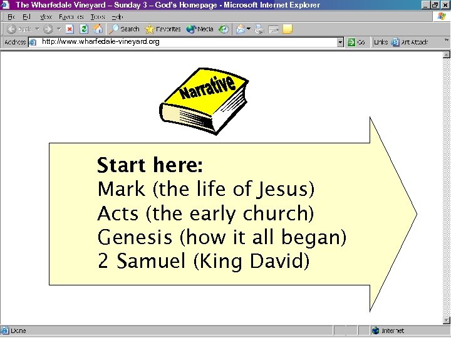Image resolution: width=451 pixels, height=338 pixels.
Task: Click the Back arrow button
Action: pos(18,29)
